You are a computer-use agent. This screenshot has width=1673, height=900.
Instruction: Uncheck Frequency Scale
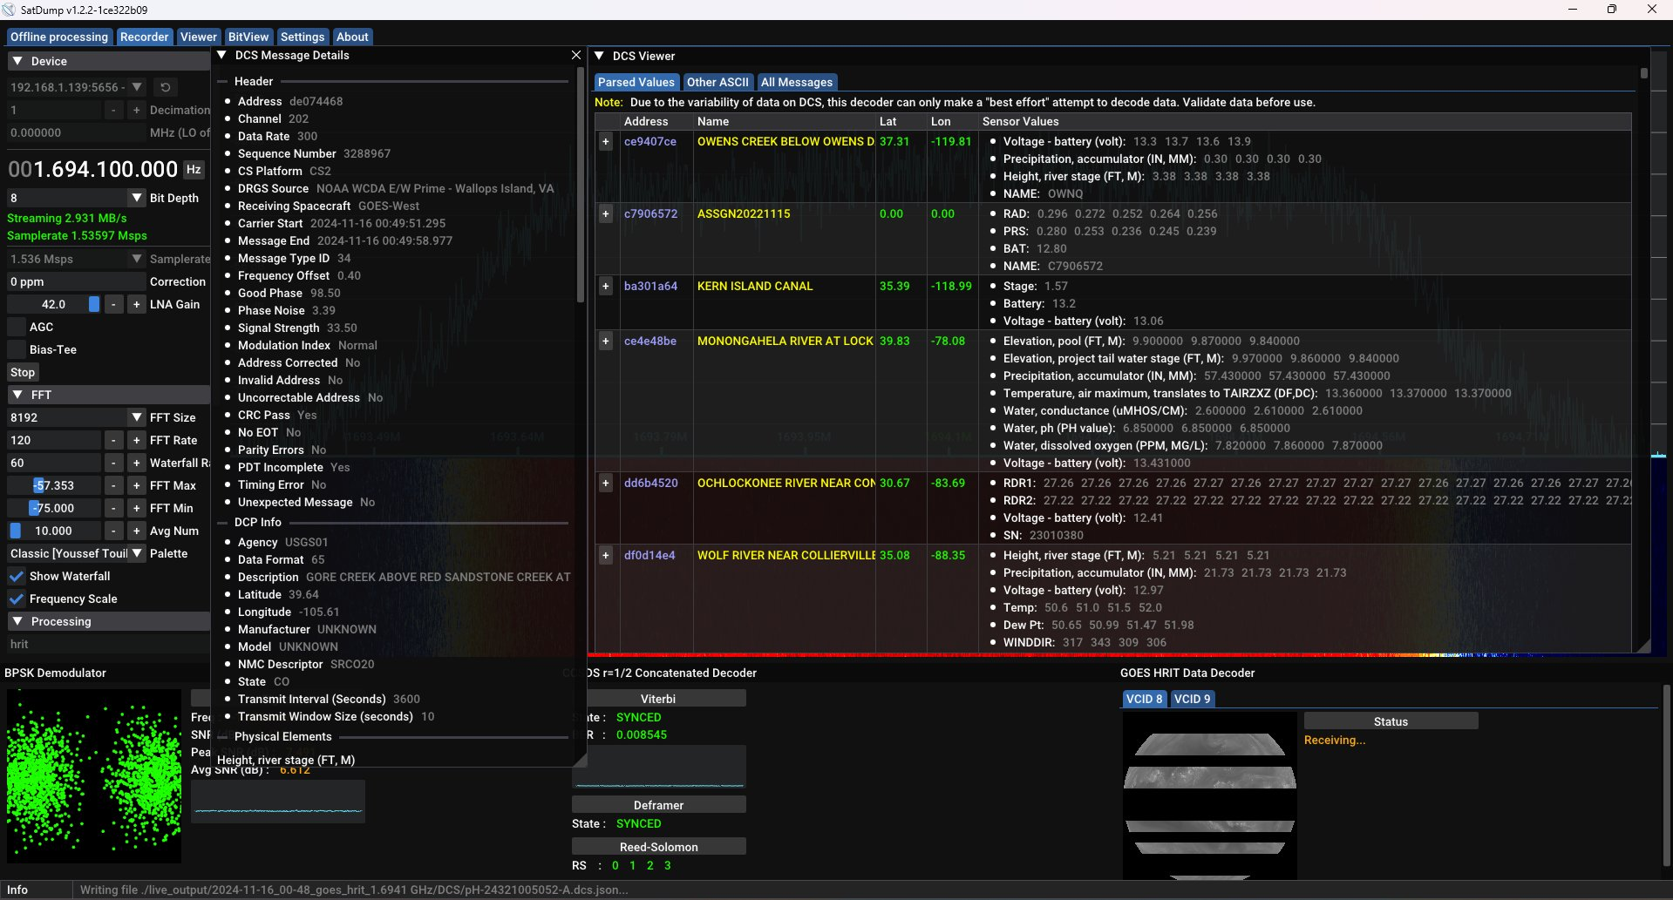pos(16,599)
